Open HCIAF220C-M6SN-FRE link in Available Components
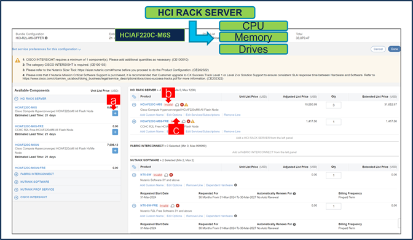This screenshot has width=413, height=240. point(30,168)
